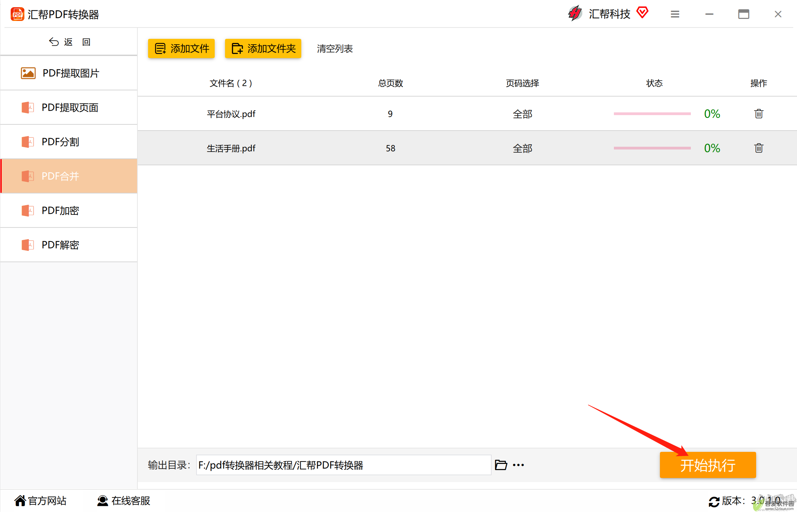Delete 生活手册.pdf with its trash icon
Viewport: 797px width, 512px height.
(x=759, y=148)
